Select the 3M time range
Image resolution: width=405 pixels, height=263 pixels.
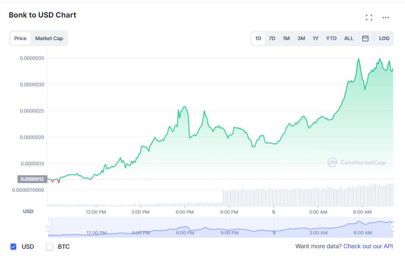click(x=301, y=38)
